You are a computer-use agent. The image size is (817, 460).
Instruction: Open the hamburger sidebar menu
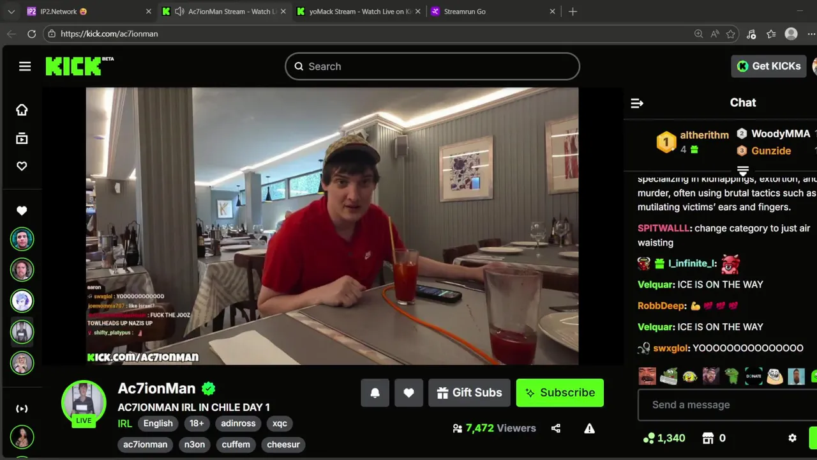pos(25,66)
